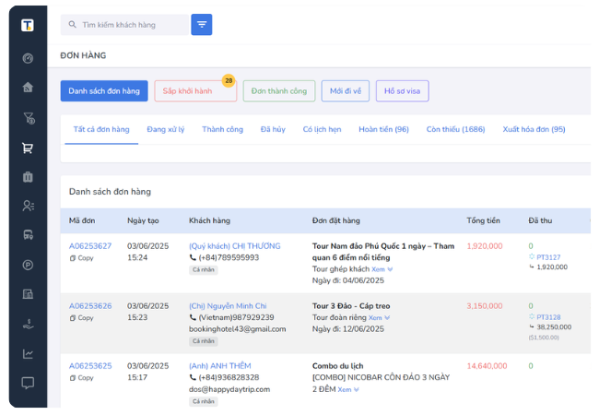Switch to Thành công tab

tap(222, 129)
